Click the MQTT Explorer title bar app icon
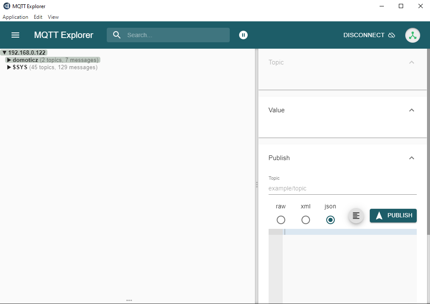This screenshot has width=430, height=304. pos(6,6)
